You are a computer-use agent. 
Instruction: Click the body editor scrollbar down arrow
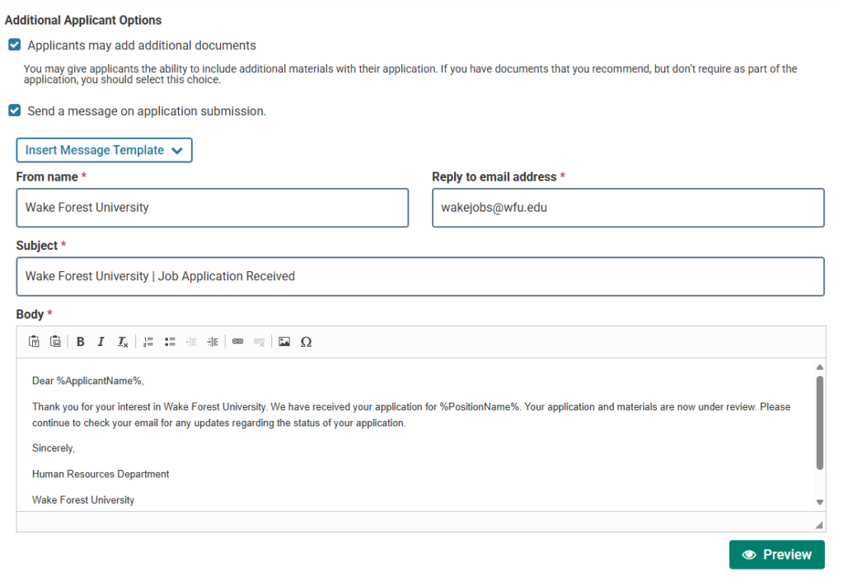click(819, 502)
